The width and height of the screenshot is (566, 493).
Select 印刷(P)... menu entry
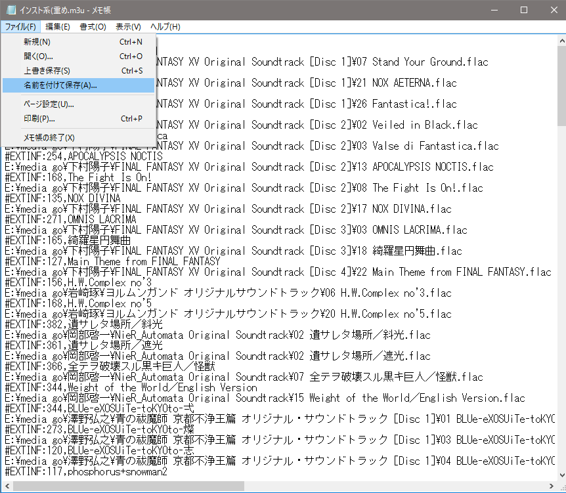click(x=78, y=119)
